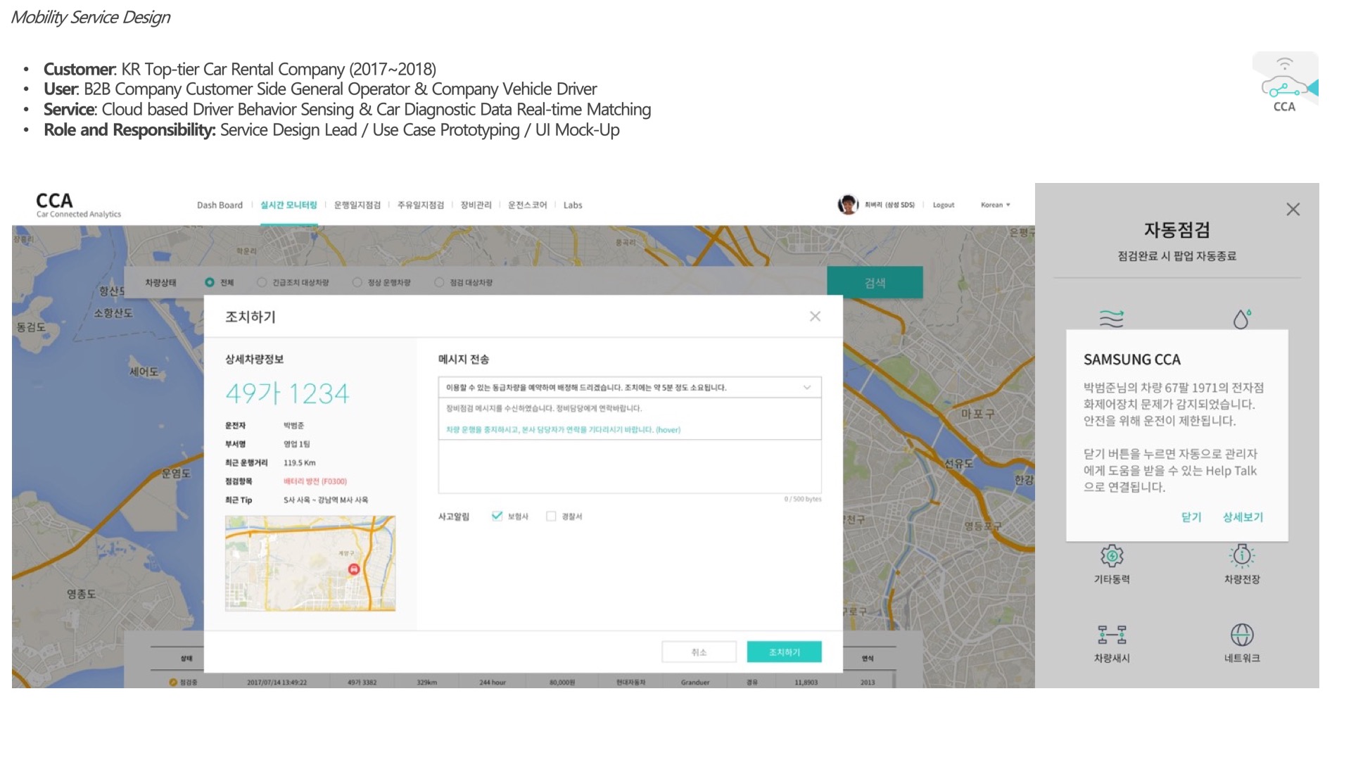1351x760 pixels.
Task: Open the Korean language dropdown
Action: (995, 205)
